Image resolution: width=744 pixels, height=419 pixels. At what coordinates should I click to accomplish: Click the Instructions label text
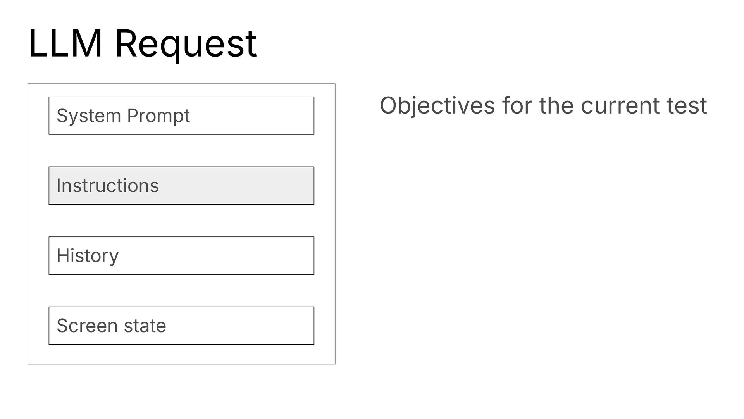(x=108, y=186)
